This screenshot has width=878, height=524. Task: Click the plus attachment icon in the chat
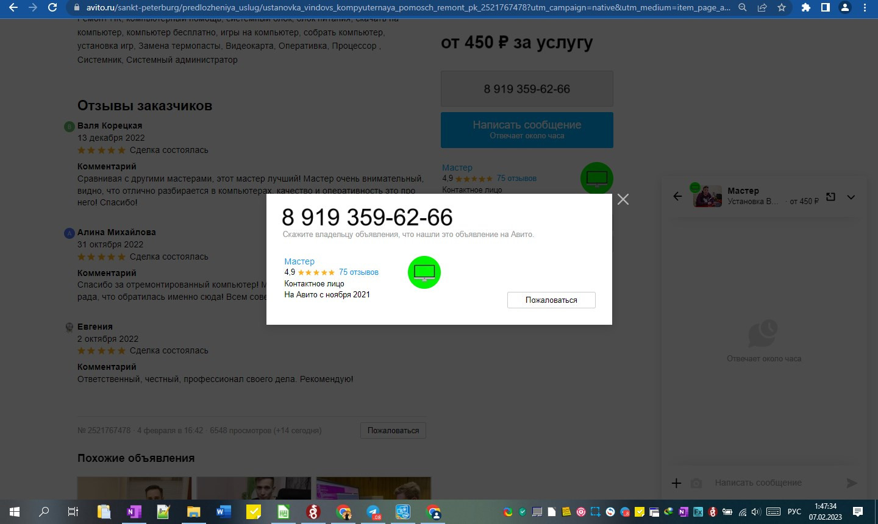pyautogui.click(x=676, y=483)
